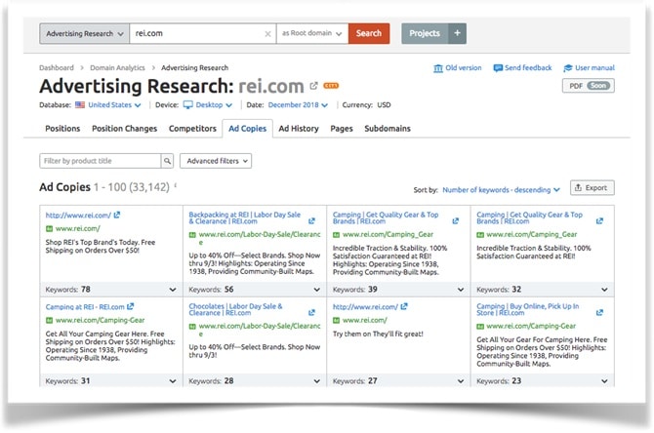Add a new project with plus icon
Screen dimensions: 654x433
[457, 33]
